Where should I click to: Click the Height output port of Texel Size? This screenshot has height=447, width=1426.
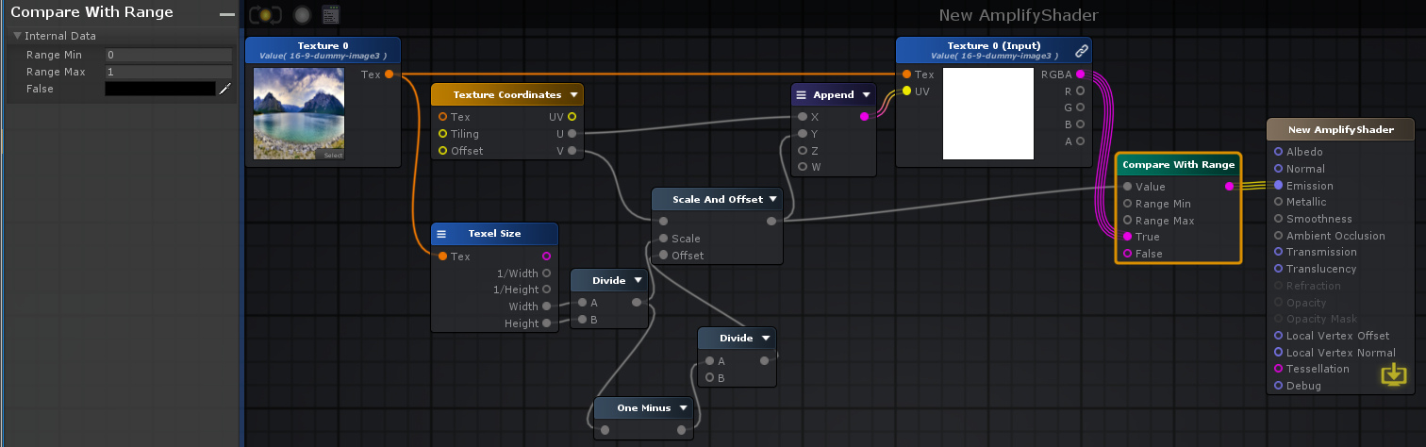(547, 323)
